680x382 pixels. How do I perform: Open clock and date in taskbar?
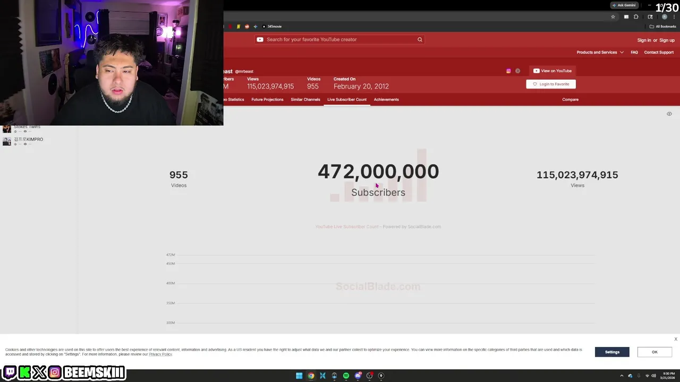coord(668,376)
